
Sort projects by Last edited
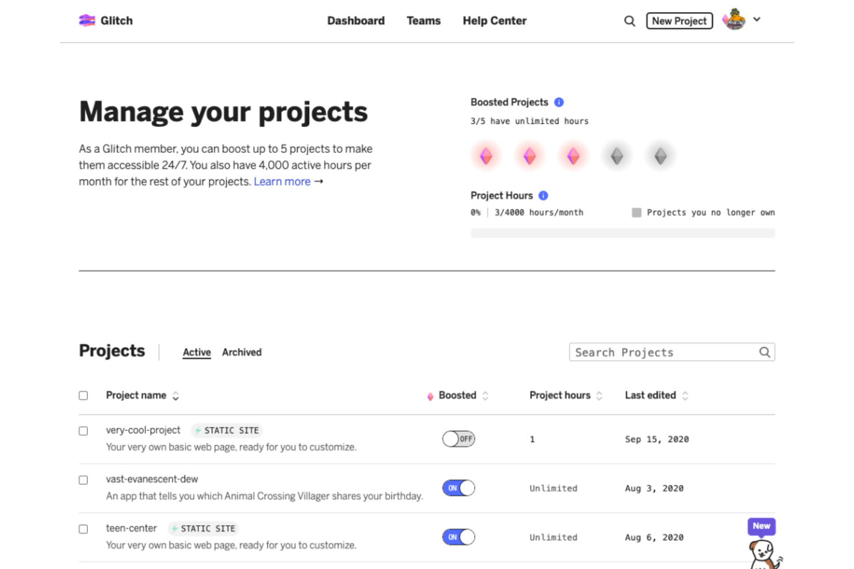pyautogui.click(x=685, y=395)
